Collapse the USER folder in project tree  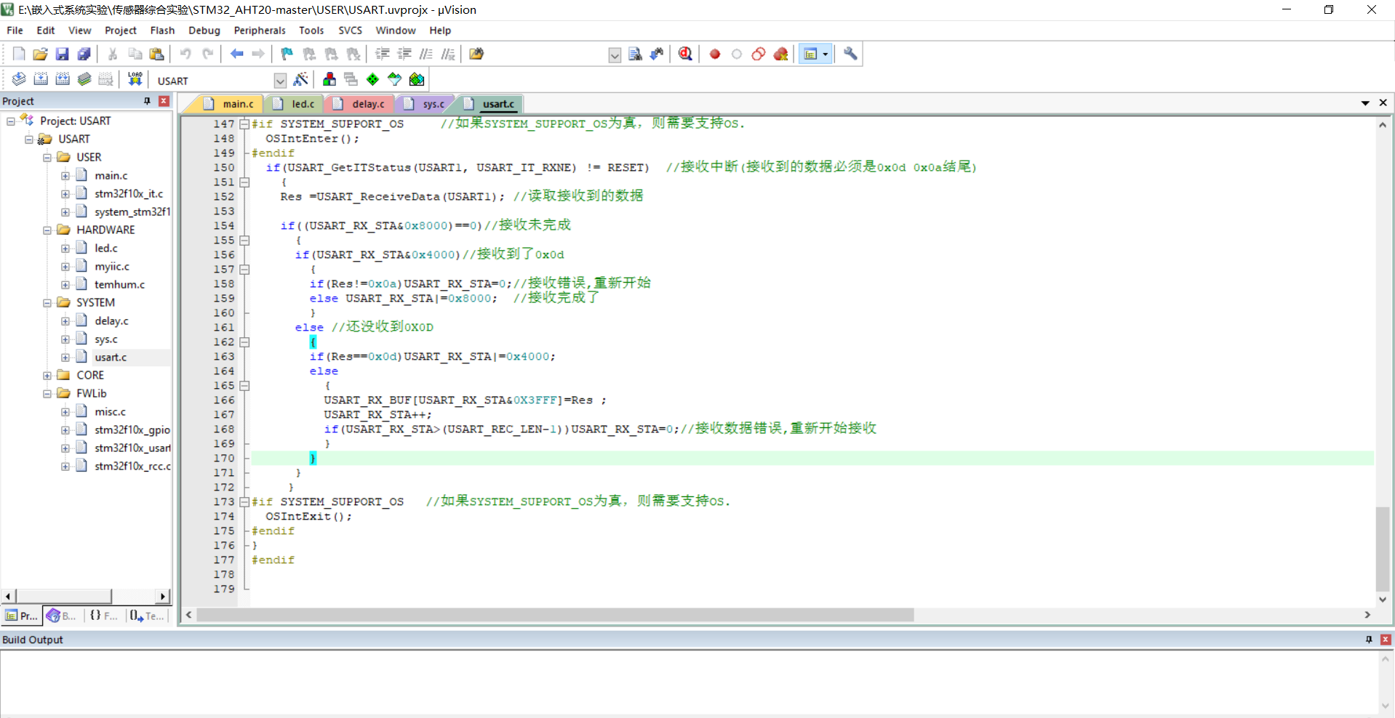pyautogui.click(x=47, y=158)
